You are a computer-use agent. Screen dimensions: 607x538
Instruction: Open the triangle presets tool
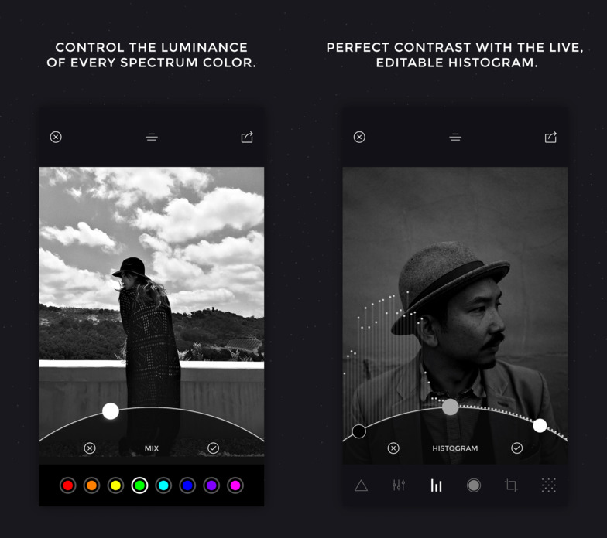coord(361,485)
